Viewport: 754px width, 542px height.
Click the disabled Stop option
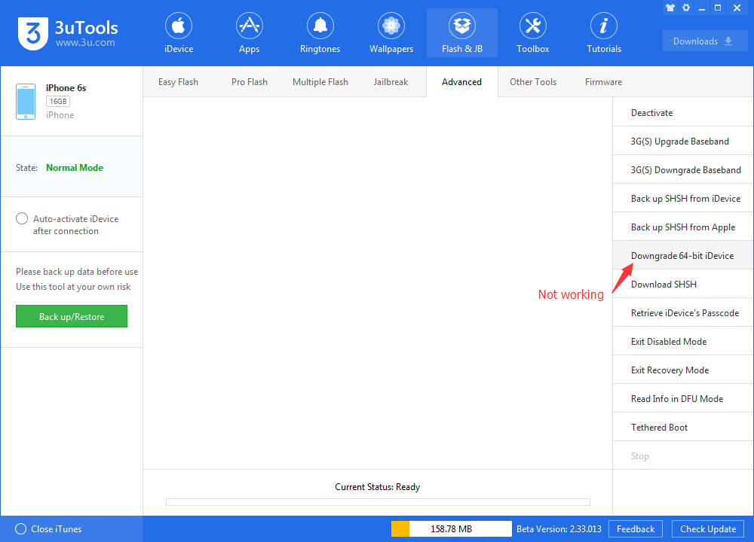[x=683, y=456]
